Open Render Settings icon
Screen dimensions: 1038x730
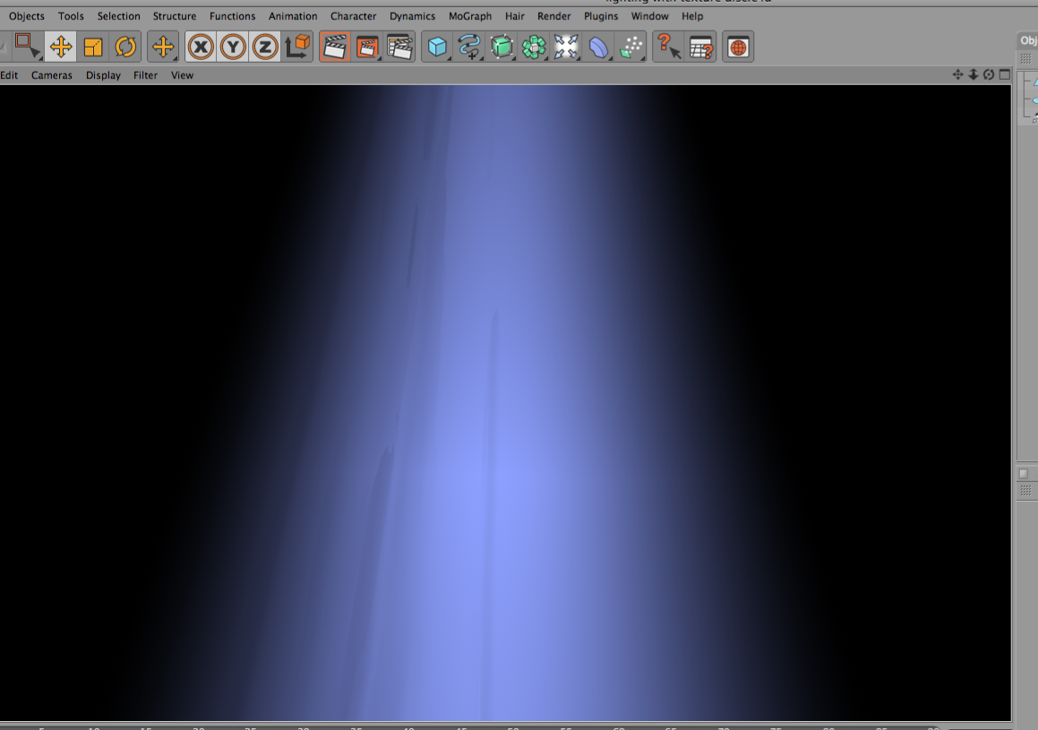click(399, 47)
